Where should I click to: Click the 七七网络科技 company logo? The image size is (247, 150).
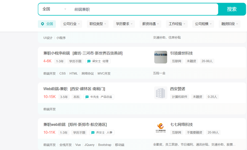coord(161,128)
